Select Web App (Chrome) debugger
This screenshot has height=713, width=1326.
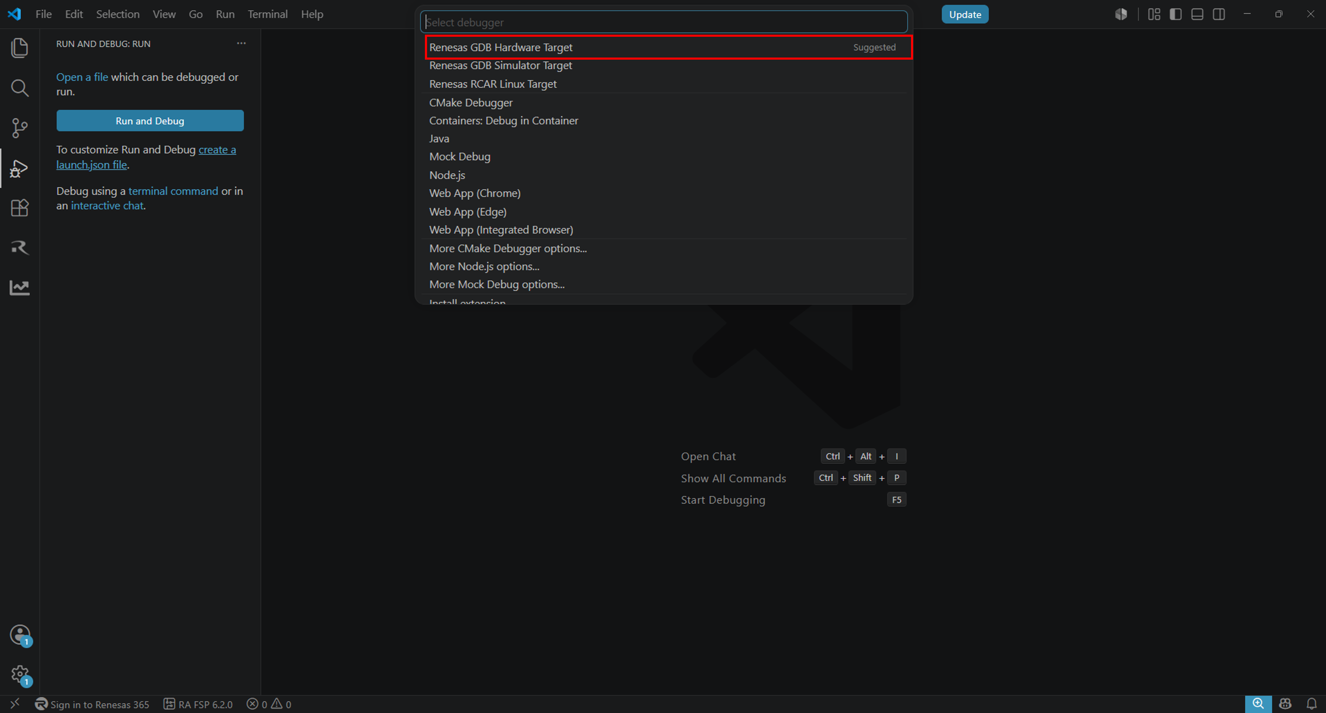coord(664,193)
